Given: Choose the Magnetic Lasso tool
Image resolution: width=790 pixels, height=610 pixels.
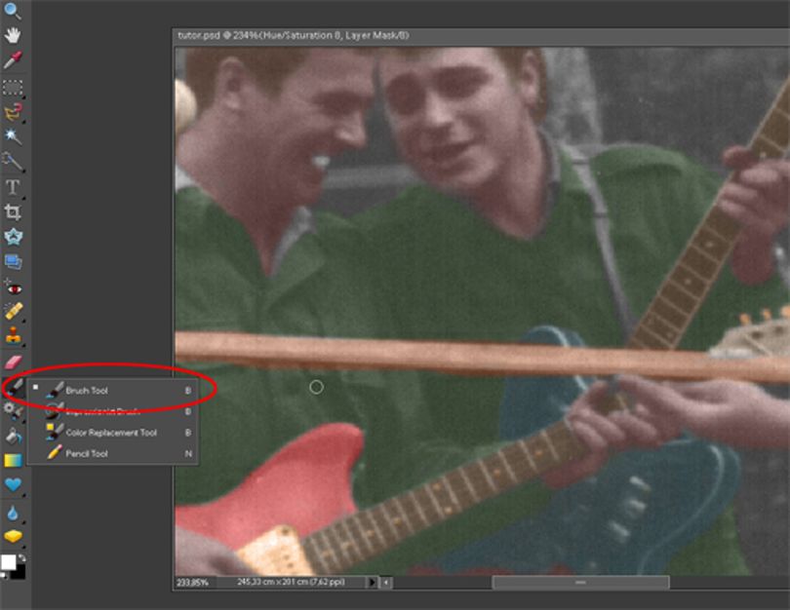Looking at the screenshot, I should (13, 112).
